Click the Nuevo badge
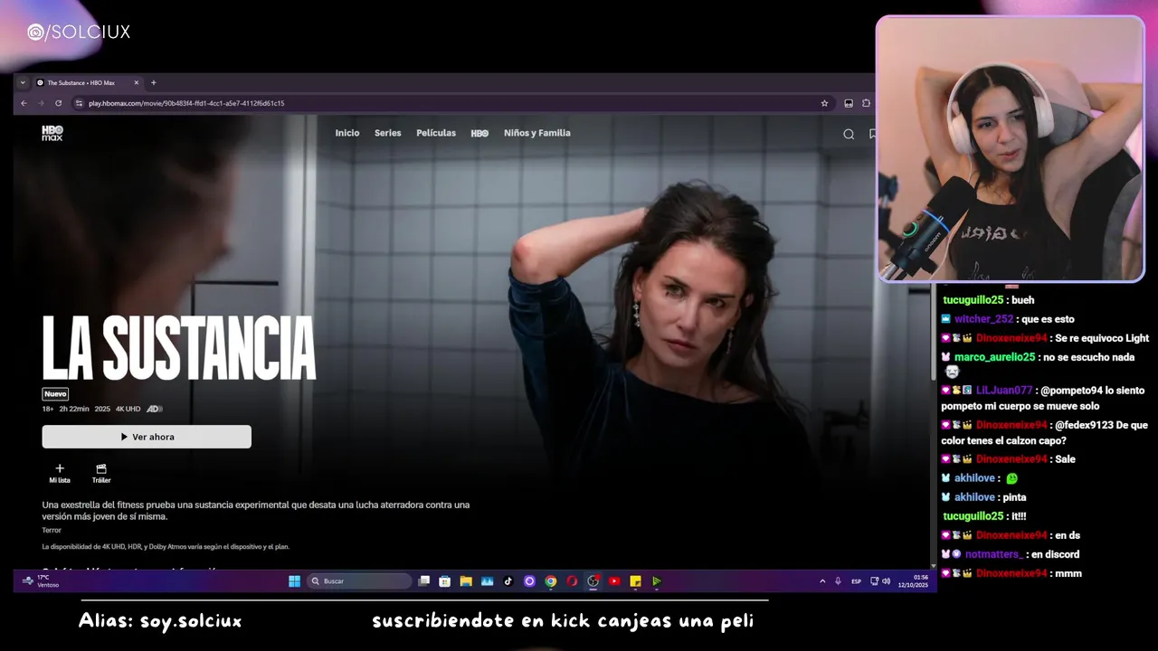The image size is (1158, 651). 55,394
